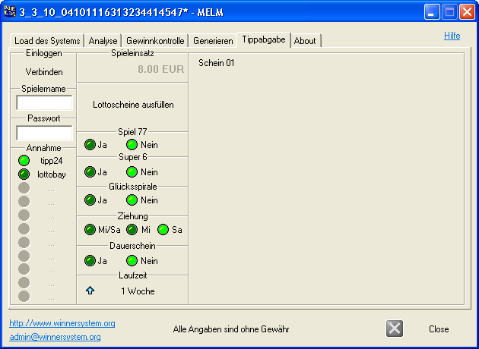Click the admin@winnersystem.org email link
The height and width of the screenshot is (349, 479).
[x=55, y=337]
